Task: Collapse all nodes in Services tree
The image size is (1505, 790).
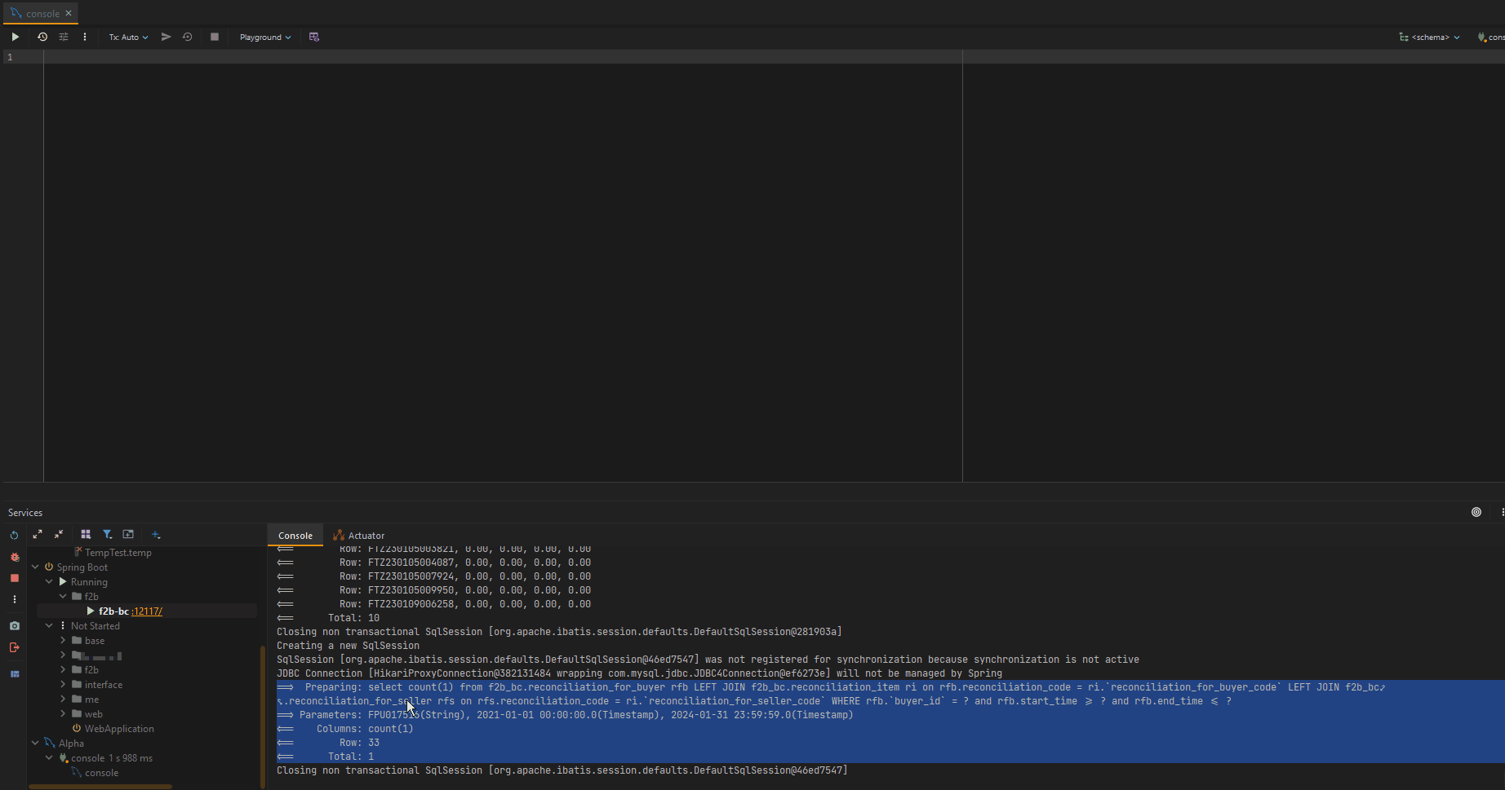Action: coord(59,534)
